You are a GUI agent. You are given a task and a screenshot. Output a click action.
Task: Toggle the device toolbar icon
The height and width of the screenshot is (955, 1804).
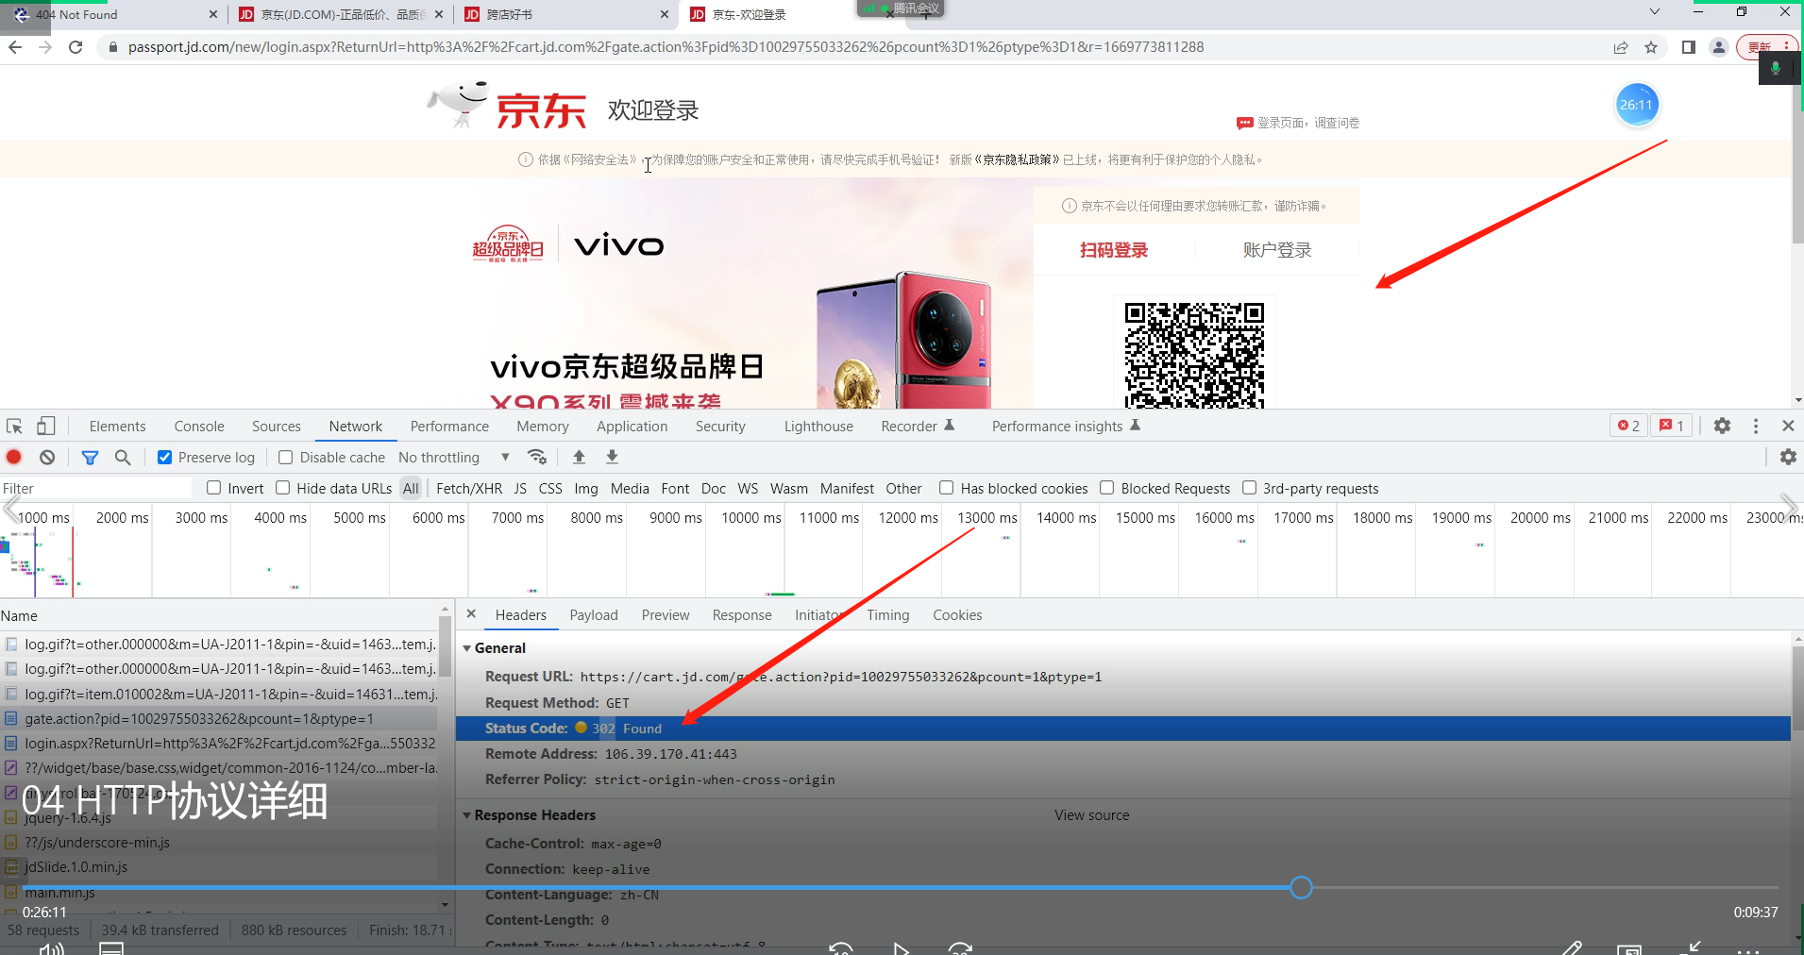coord(46,427)
